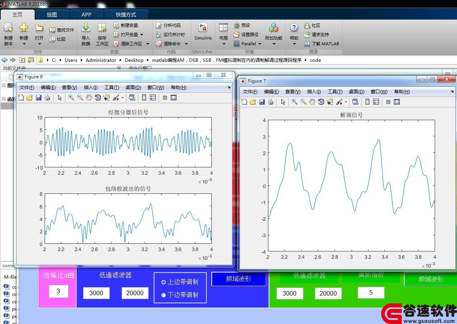Viewport: 457px width, 324px height.
Task: Open the 新建 (New) dropdown arrow
Action: pos(24,44)
